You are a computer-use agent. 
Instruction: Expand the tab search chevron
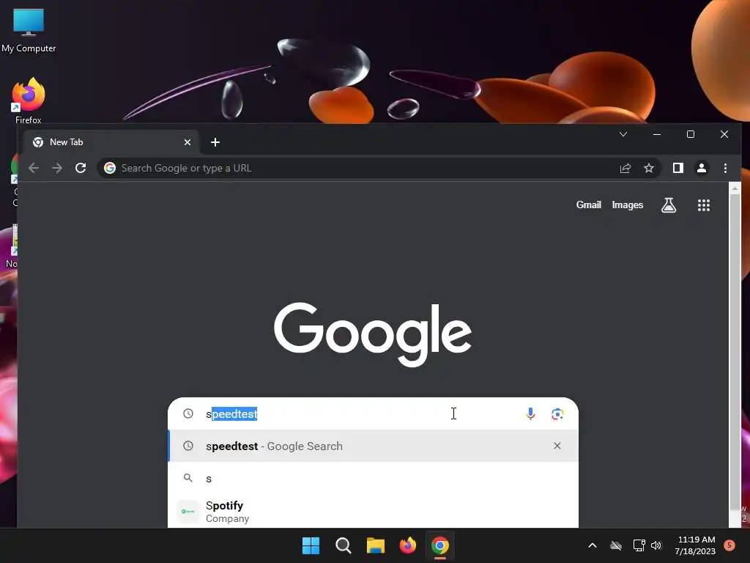click(x=623, y=135)
